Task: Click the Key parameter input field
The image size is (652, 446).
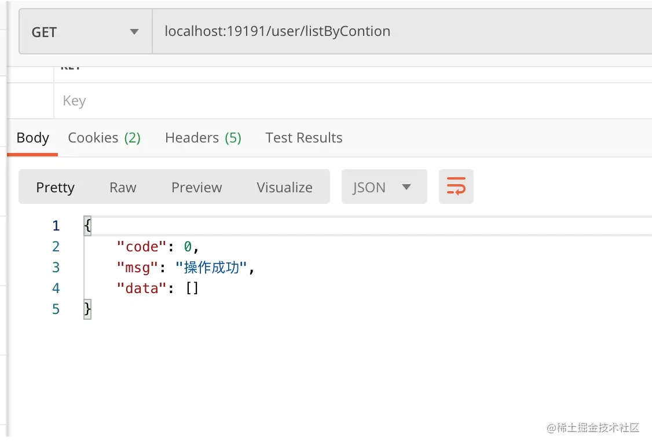Action: [x=353, y=101]
